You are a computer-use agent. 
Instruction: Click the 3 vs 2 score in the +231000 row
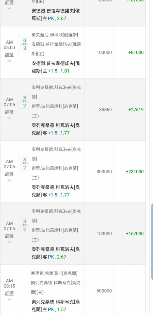[x=25, y=163]
